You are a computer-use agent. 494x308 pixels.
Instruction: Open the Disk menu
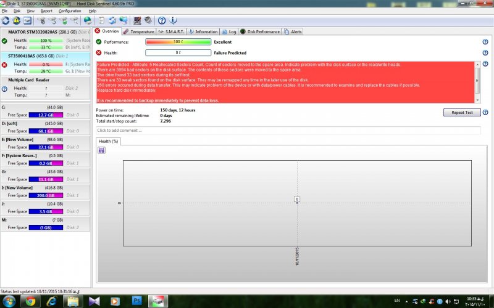tap(17, 11)
